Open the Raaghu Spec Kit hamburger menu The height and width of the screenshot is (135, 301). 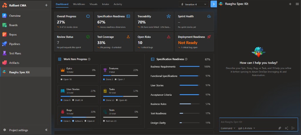coord(297,4)
